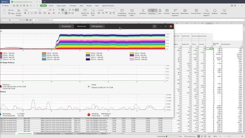
Task: Open the ribbon Settings button
Action: [x=224, y=11]
